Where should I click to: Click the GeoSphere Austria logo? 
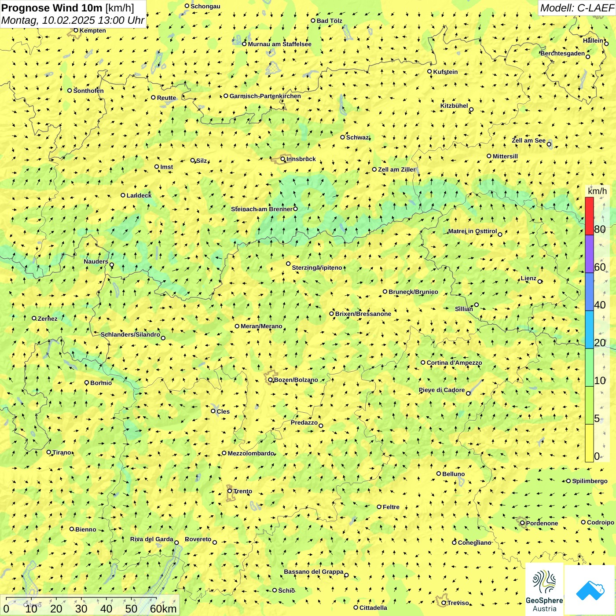(x=544, y=589)
